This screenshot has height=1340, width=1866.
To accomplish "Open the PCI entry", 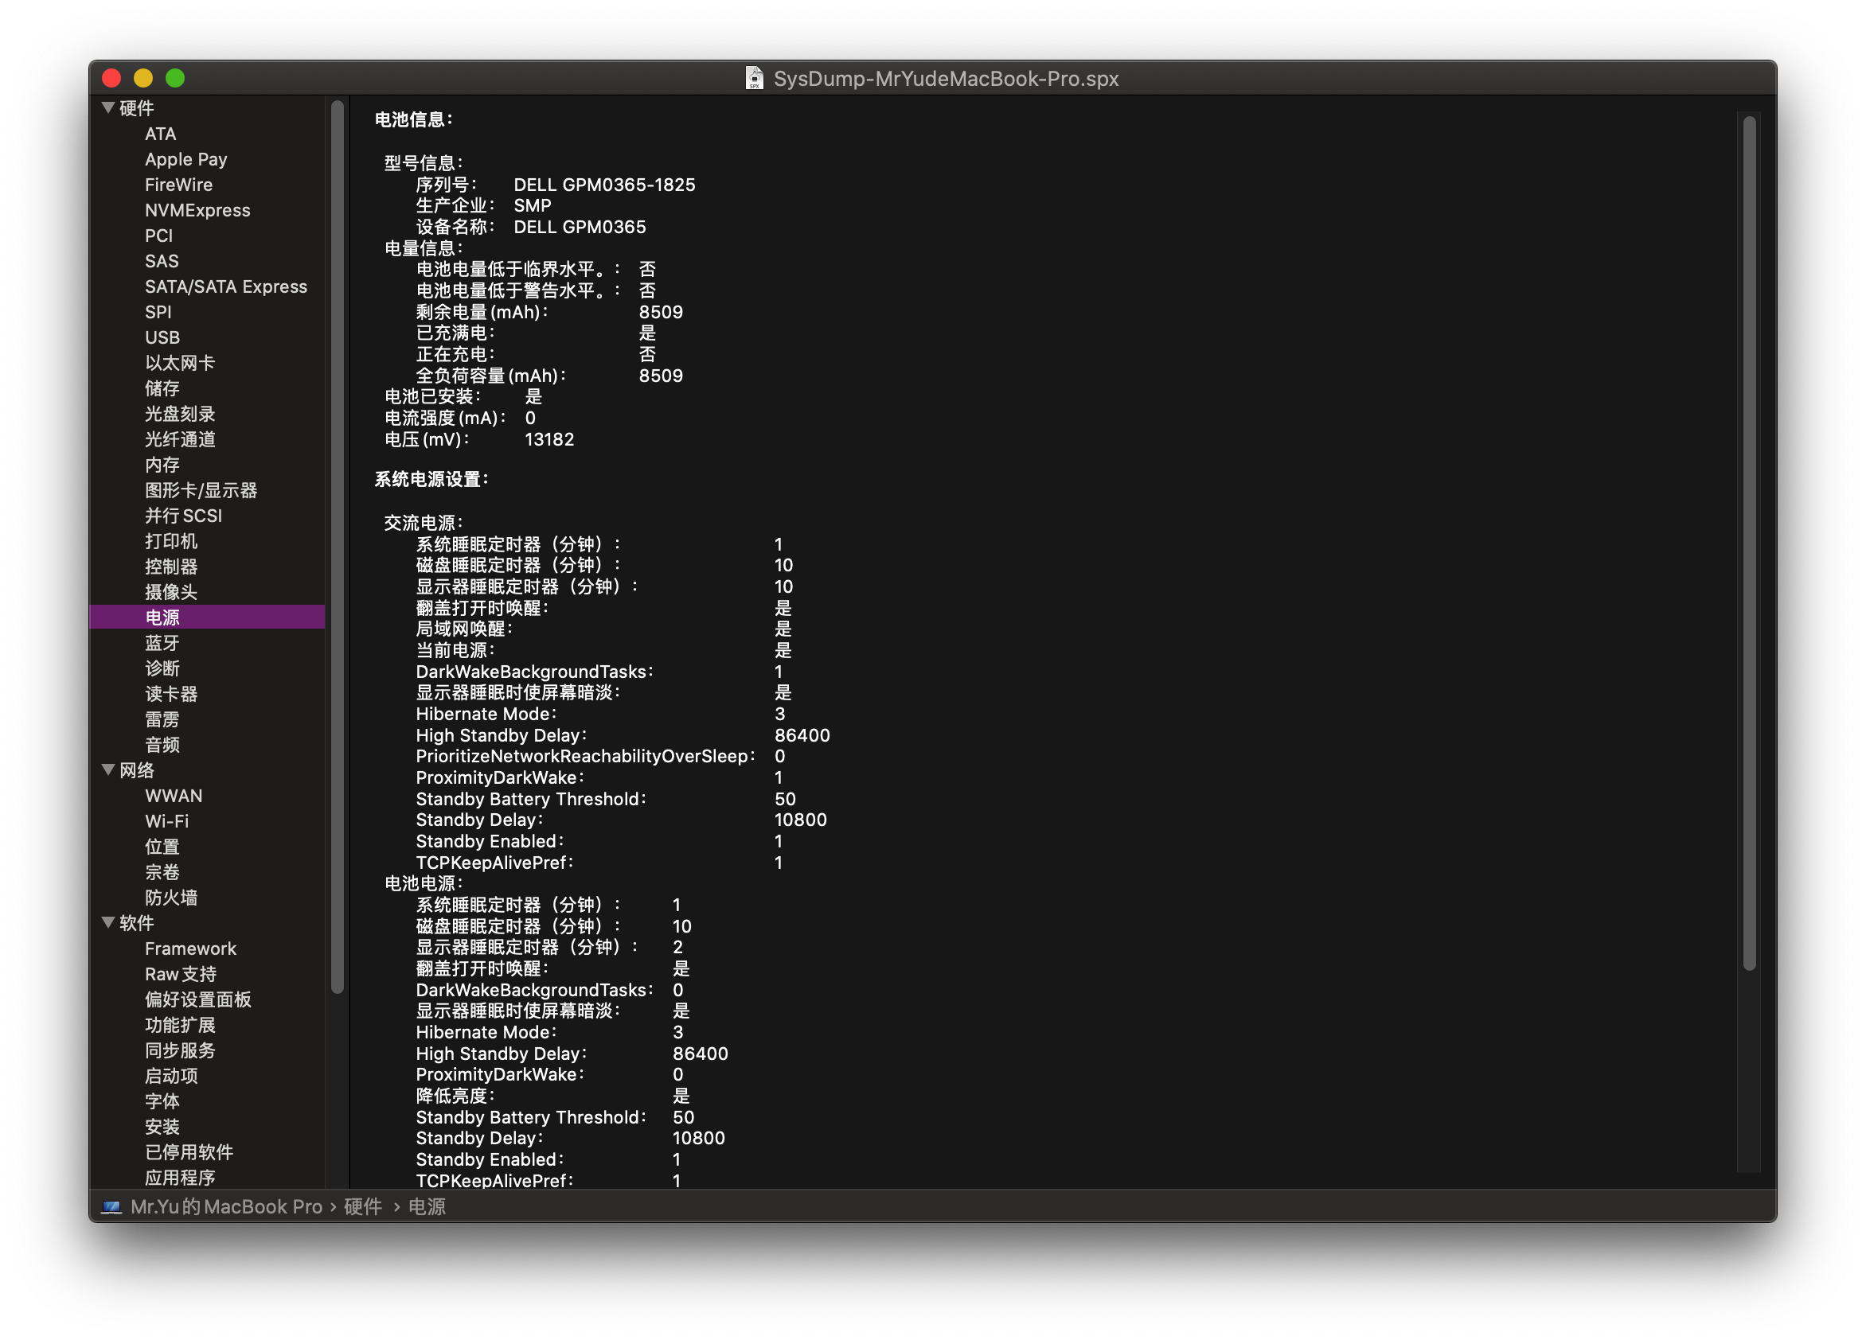I will pos(158,236).
